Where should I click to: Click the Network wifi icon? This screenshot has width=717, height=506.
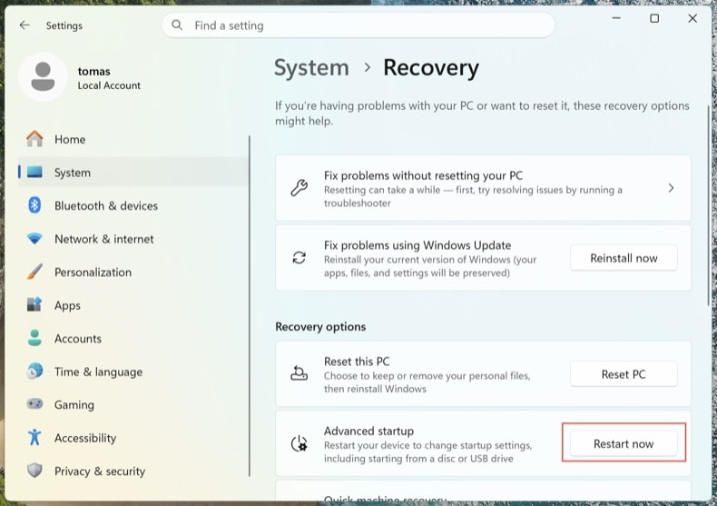[x=34, y=239]
